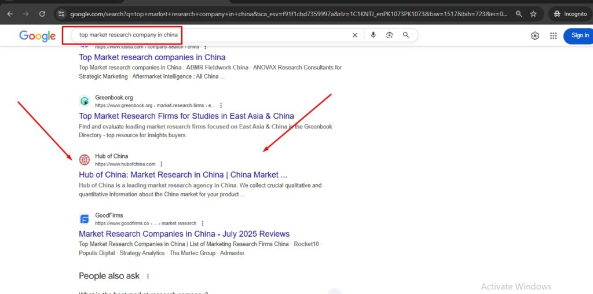Go back using the browser back arrow
Screen dimensions: 593x294
pos(10,14)
